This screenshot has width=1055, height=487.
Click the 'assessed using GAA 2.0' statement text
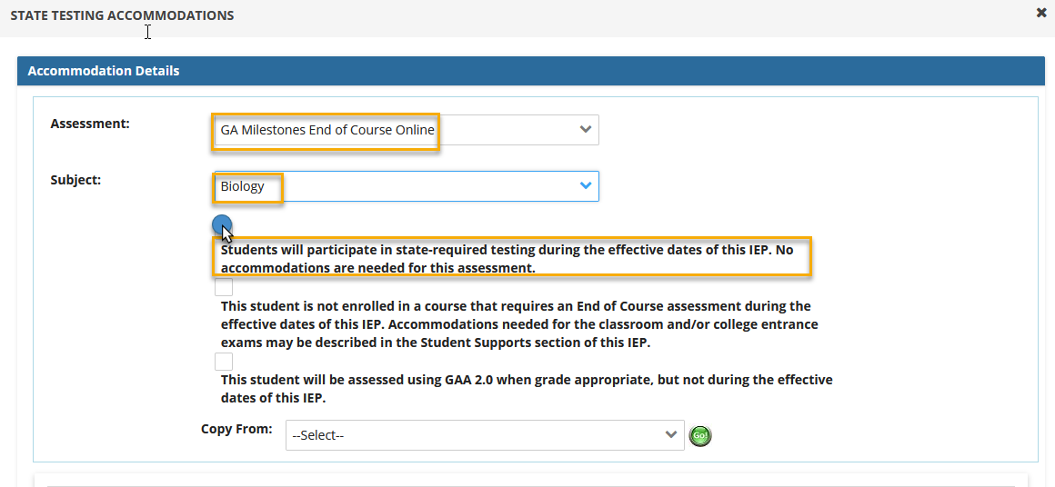tap(526, 389)
